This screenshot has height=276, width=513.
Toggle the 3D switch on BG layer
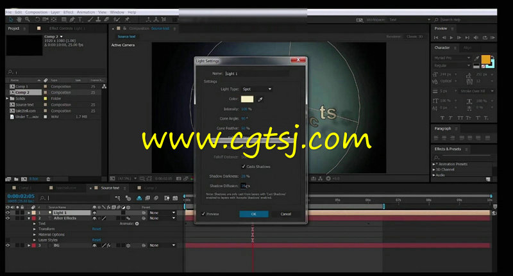[128, 245]
